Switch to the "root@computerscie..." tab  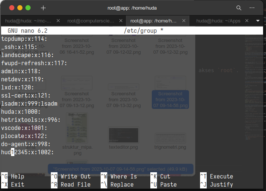point(91,21)
